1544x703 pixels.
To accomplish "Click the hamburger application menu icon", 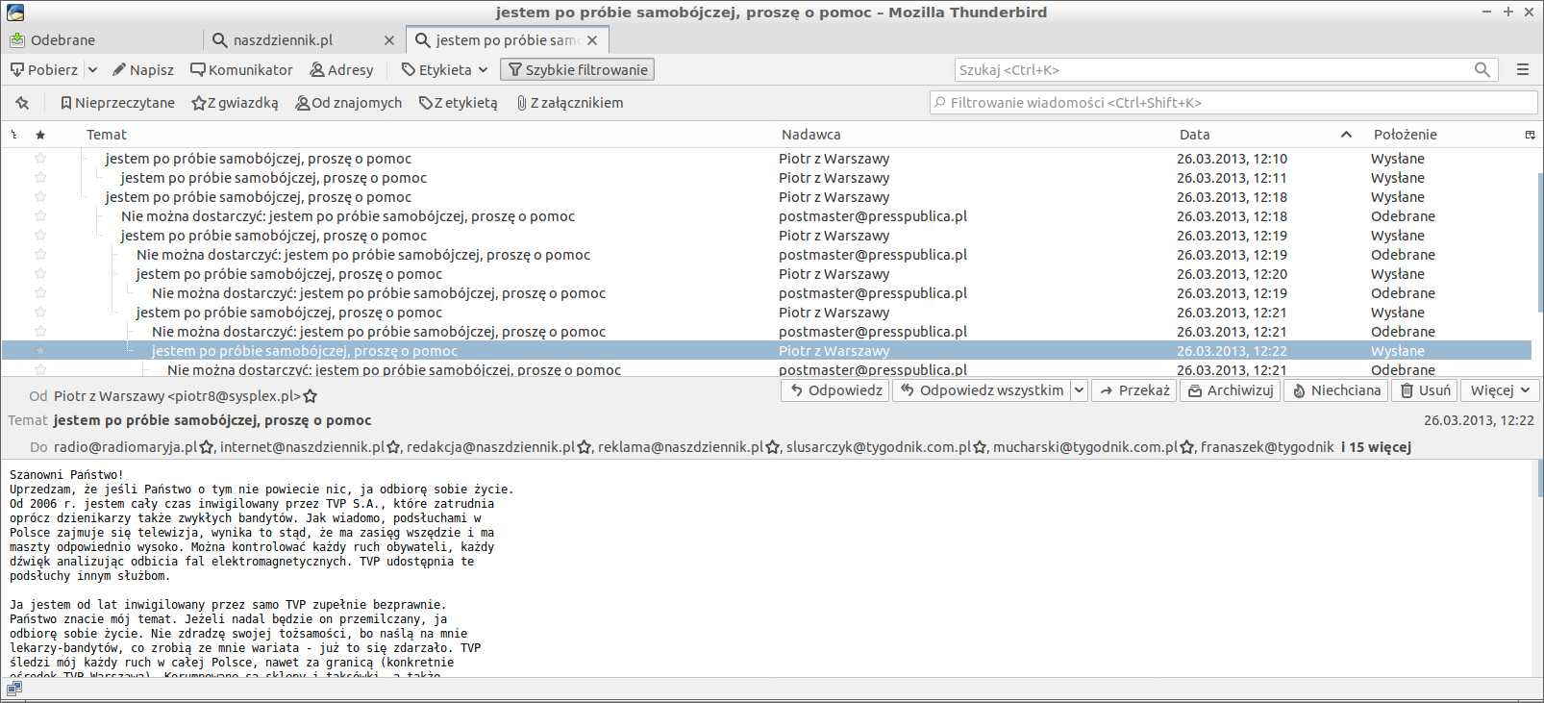I will point(1522,70).
